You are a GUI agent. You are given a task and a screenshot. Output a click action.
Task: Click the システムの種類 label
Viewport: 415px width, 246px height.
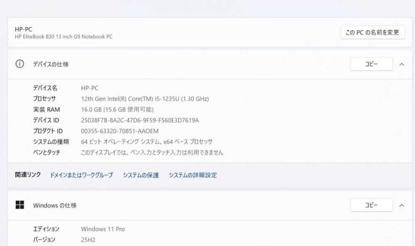(x=51, y=142)
